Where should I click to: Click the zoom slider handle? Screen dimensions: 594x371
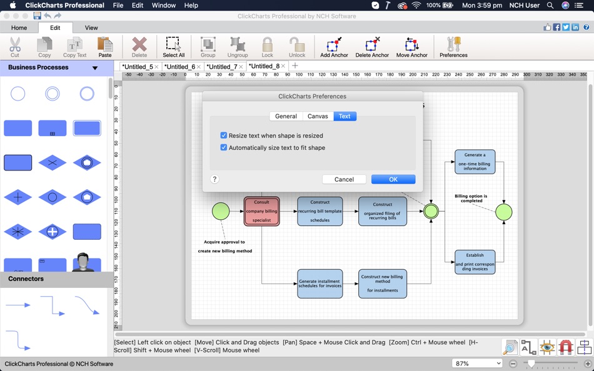[531, 364]
